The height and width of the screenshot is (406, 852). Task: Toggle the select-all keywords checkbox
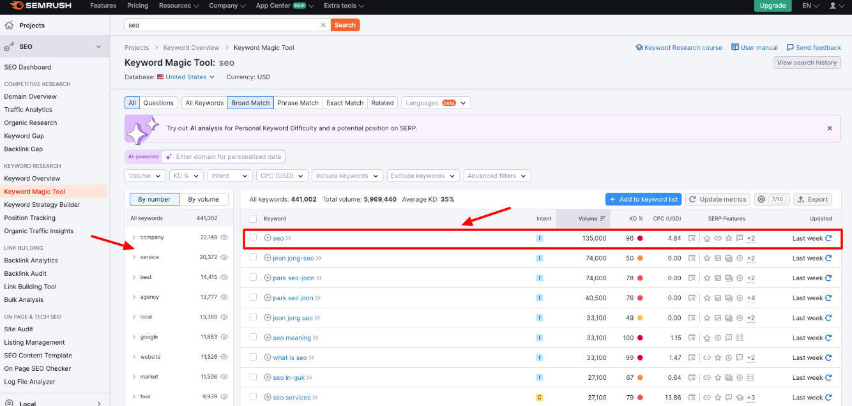253,218
